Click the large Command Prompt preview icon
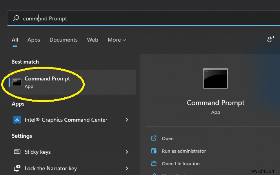 coord(215,78)
